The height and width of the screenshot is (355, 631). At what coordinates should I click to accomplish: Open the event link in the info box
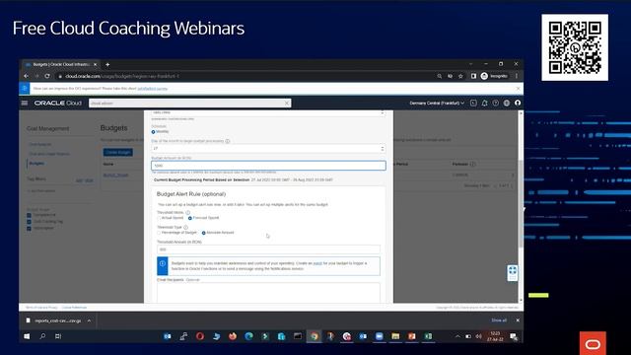[x=317, y=263]
